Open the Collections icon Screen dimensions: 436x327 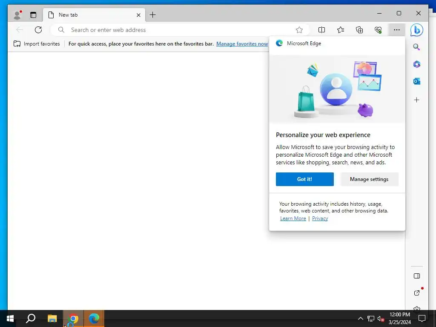pos(359,30)
